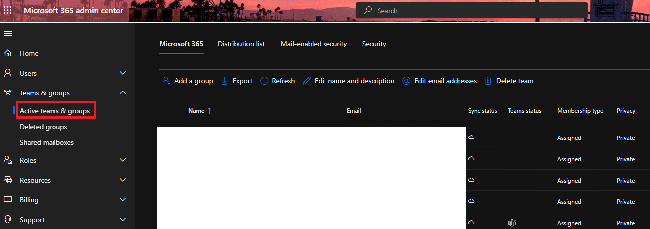Screen dimensions: 650x229
Task: Click the trash icon for Delete team
Action: click(488, 81)
